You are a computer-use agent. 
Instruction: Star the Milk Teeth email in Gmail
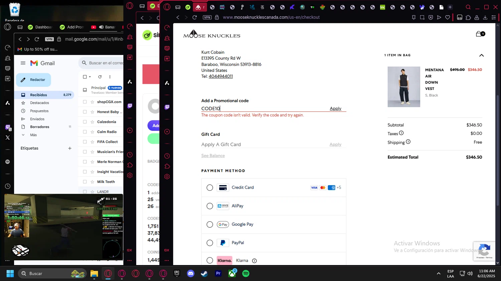(92, 182)
